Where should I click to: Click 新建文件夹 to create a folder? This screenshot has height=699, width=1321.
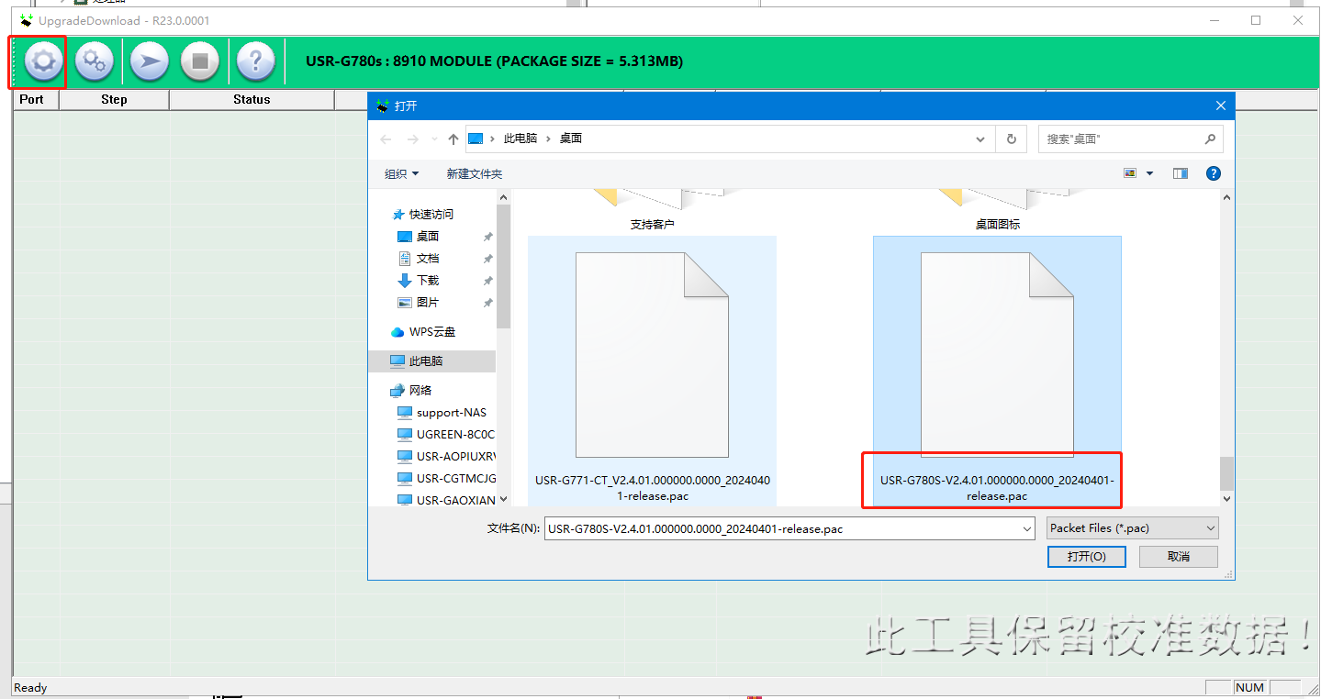pyautogui.click(x=475, y=173)
